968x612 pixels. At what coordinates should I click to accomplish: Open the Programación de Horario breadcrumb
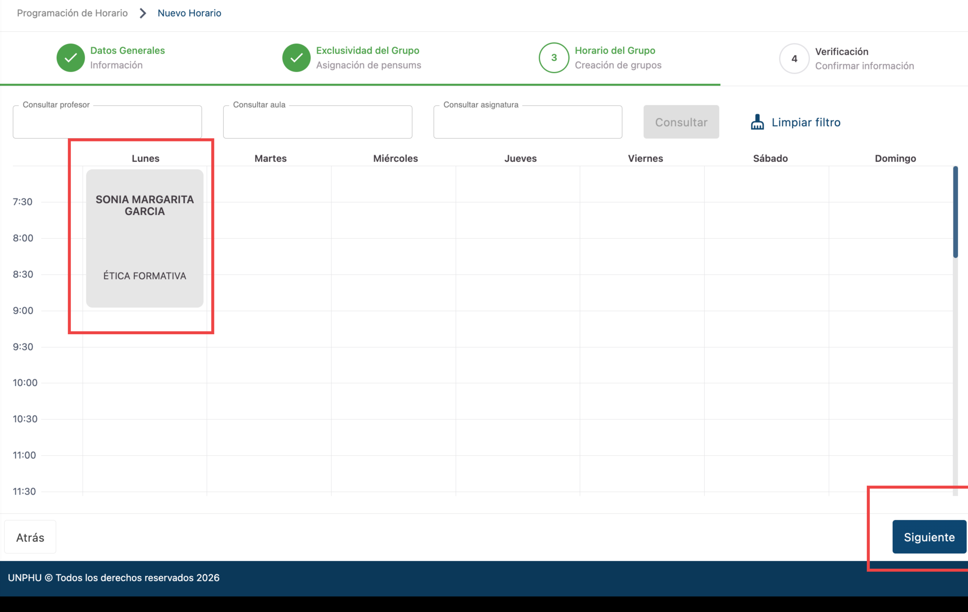(72, 13)
